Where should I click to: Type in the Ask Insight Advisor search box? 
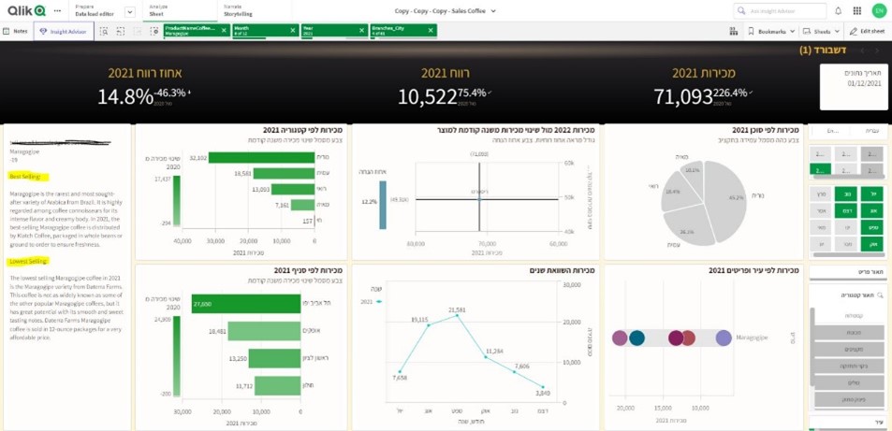coord(784,11)
